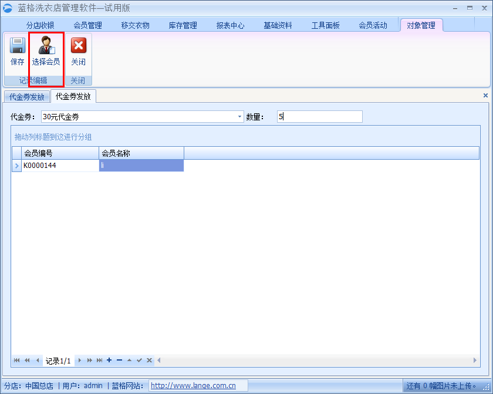Switch to 库存管理 ribbon tab

point(183,25)
